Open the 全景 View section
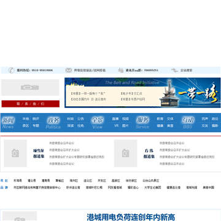The image size is (221, 221). pyautogui.click(x=98, y=123)
